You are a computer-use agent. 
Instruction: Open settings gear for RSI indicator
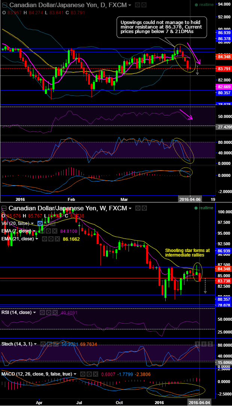pos(49,312)
